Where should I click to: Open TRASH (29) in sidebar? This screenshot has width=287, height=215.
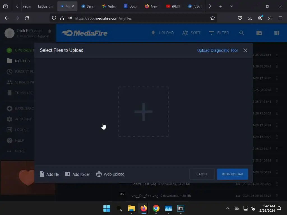tap(20, 93)
